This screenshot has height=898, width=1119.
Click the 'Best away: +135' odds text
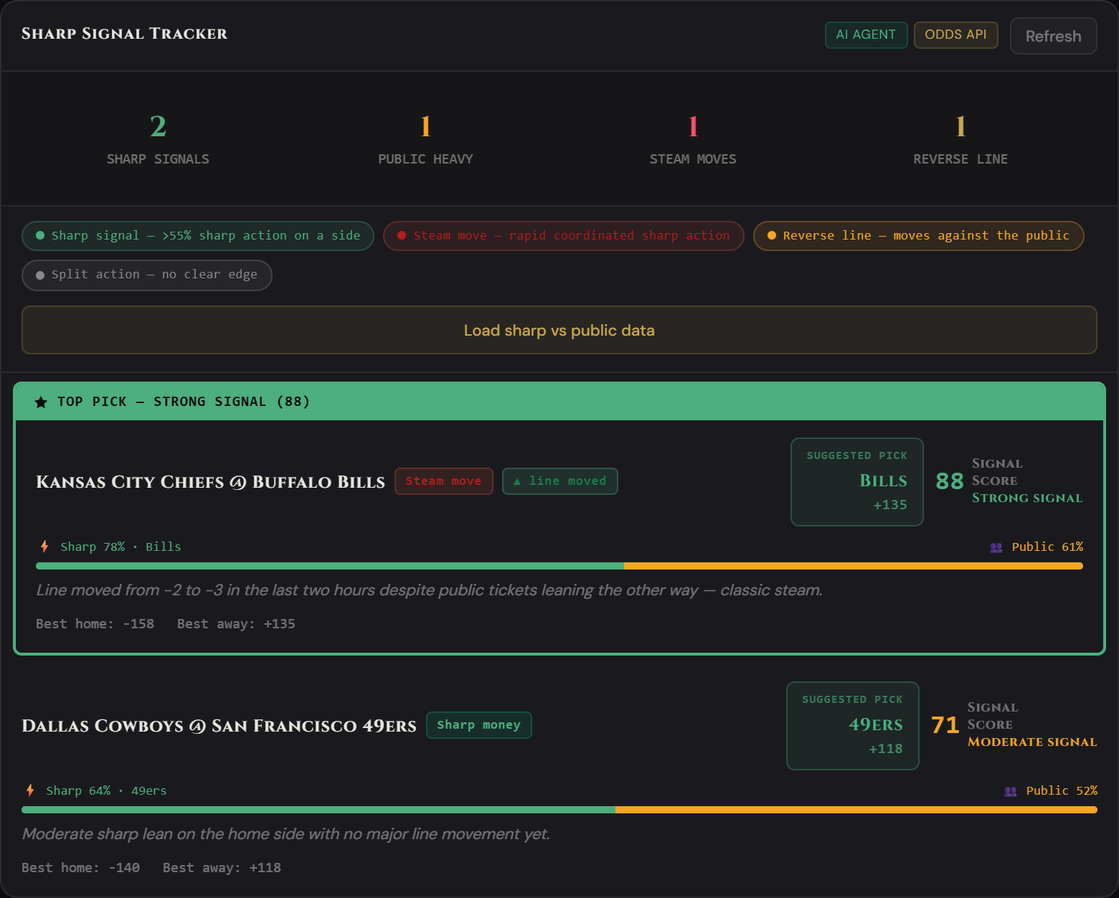coord(236,624)
